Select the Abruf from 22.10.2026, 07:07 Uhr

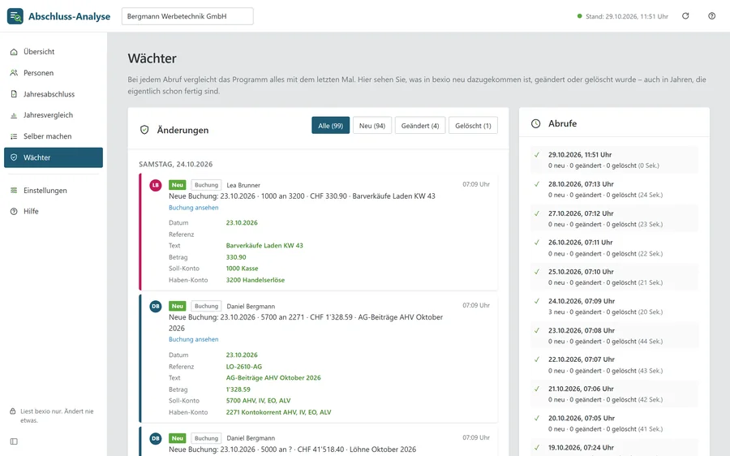614,364
